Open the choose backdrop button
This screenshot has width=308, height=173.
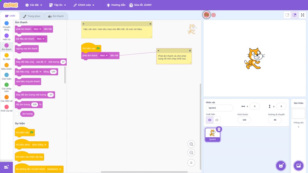click(298, 165)
